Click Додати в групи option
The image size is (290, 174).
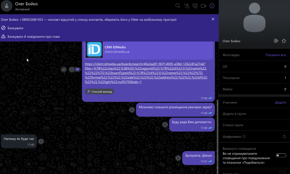254,114
